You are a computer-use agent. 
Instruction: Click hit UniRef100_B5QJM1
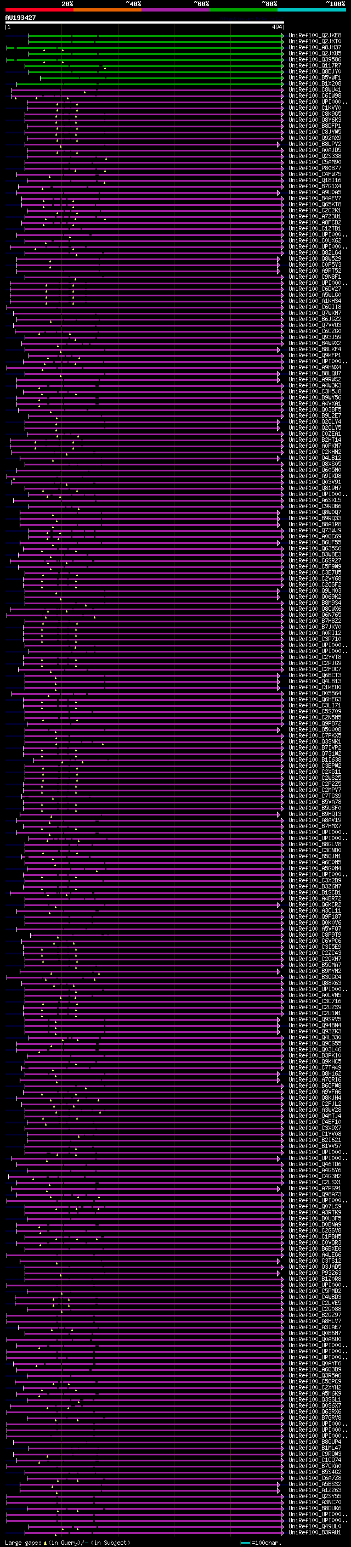click(x=315, y=857)
